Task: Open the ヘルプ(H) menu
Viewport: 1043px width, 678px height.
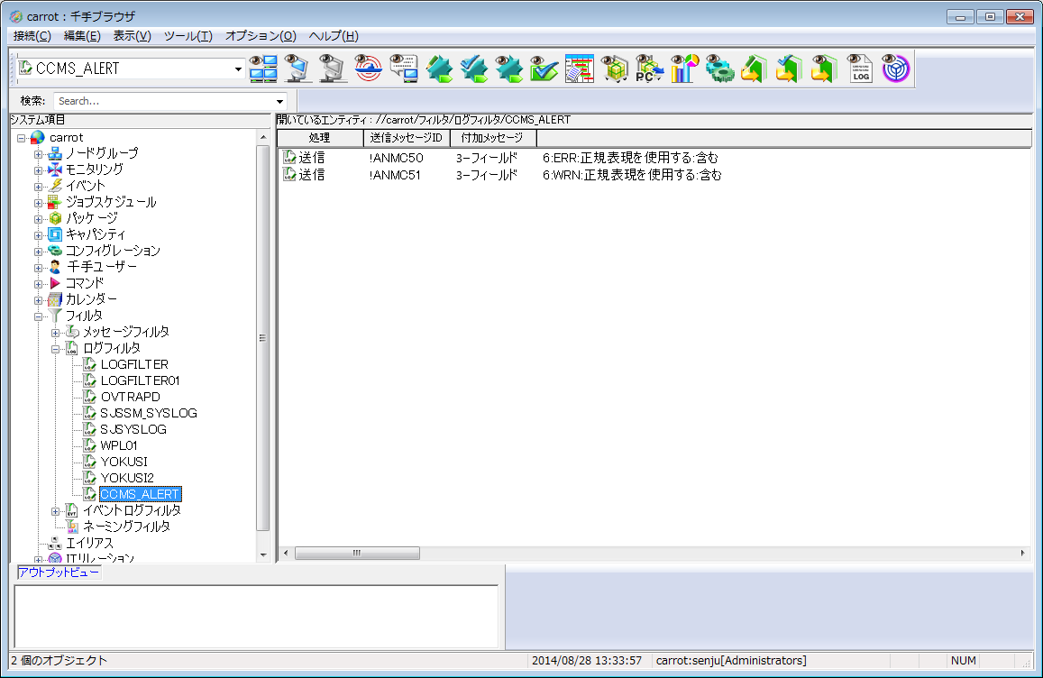Action: [334, 36]
